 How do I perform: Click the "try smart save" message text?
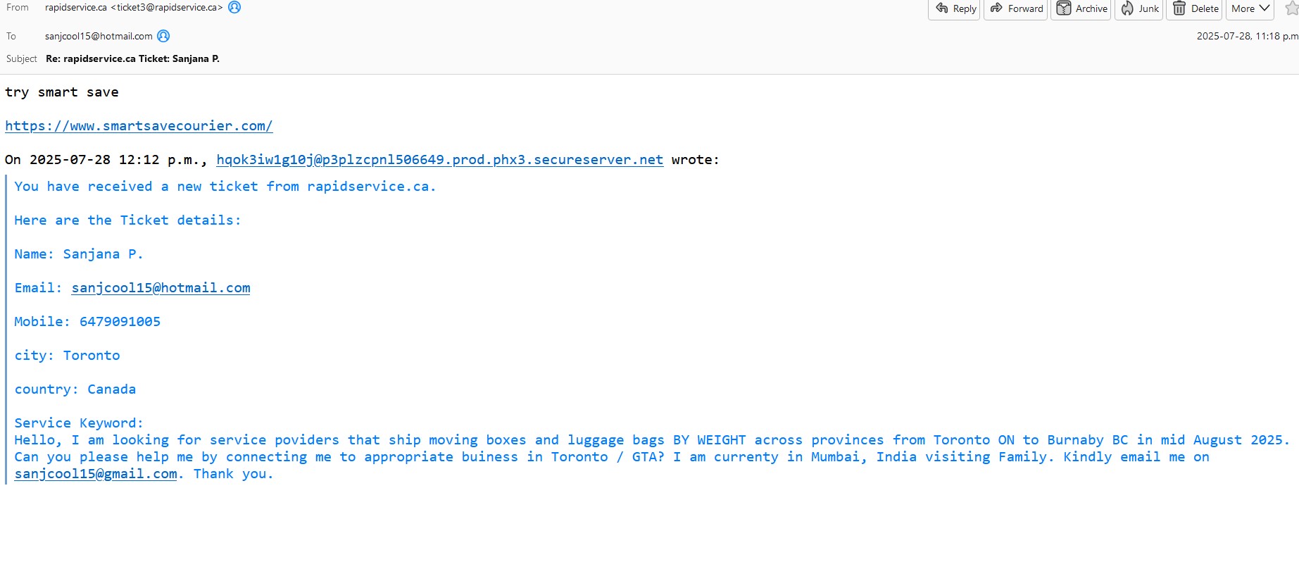coord(62,92)
